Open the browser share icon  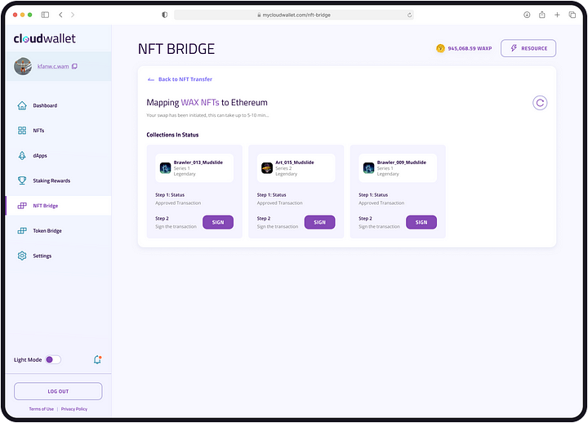click(x=542, y=15)
